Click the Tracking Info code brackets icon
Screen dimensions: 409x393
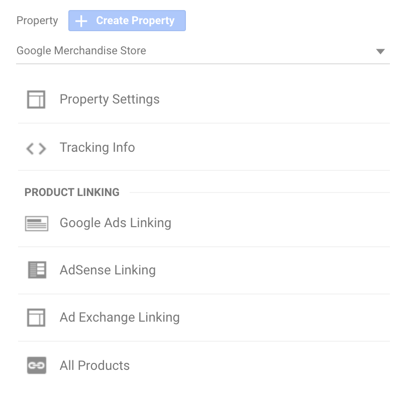[36, 148]
